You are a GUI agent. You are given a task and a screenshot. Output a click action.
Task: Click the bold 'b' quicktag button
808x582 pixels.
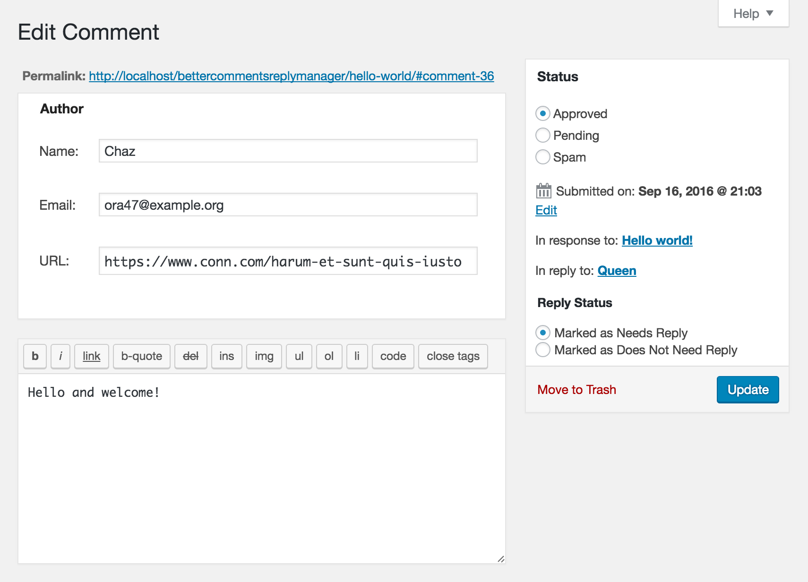point(35,356)
